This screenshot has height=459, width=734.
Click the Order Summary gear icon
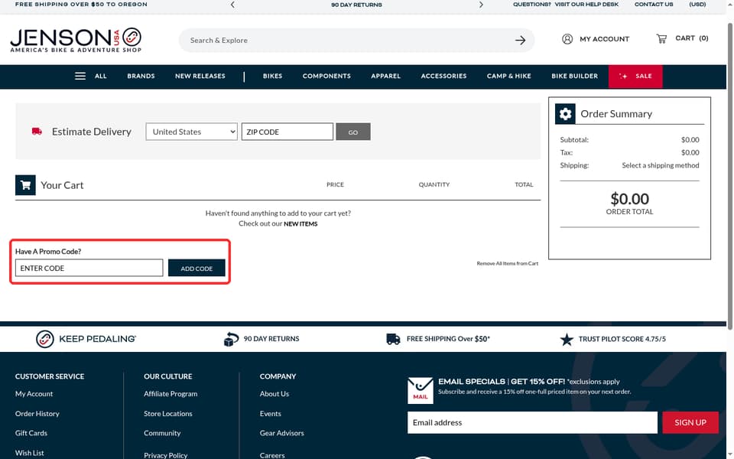565,114
